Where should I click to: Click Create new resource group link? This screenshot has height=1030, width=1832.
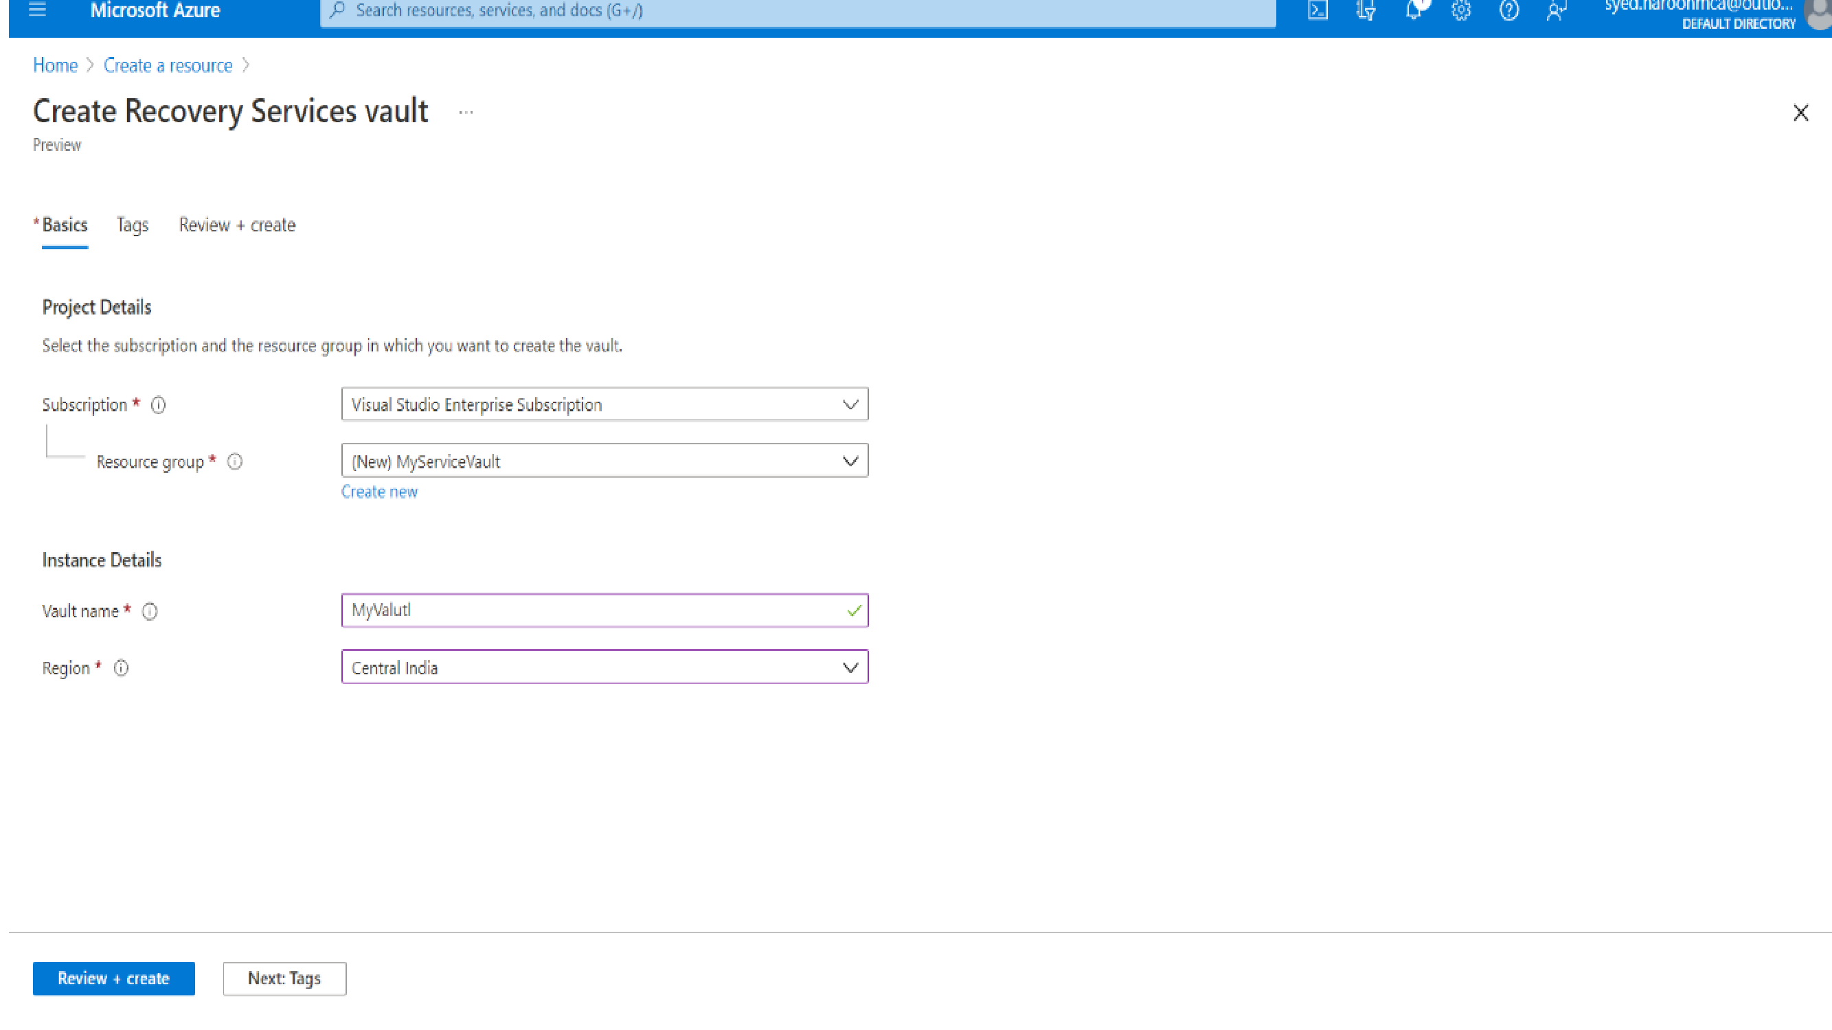pos(379,492)
